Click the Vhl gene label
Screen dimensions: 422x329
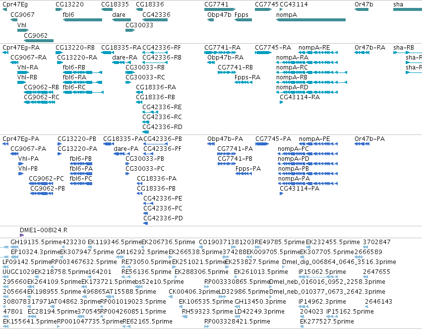point(21,25)
